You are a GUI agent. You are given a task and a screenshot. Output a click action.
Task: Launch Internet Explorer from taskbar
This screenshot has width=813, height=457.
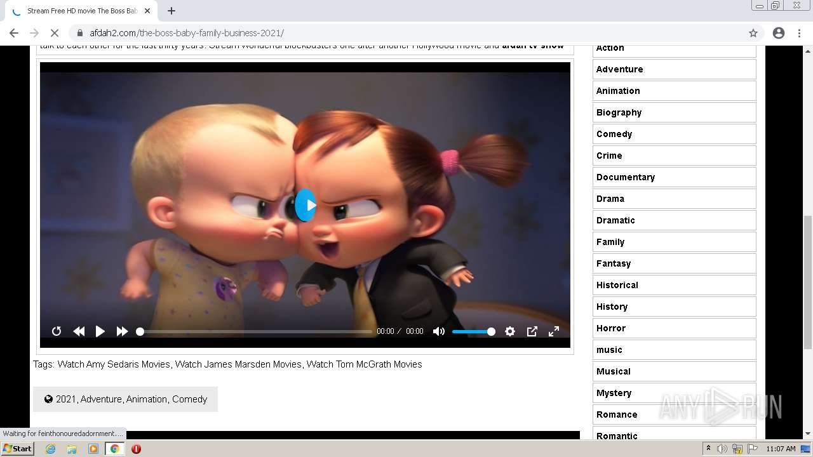51,449
